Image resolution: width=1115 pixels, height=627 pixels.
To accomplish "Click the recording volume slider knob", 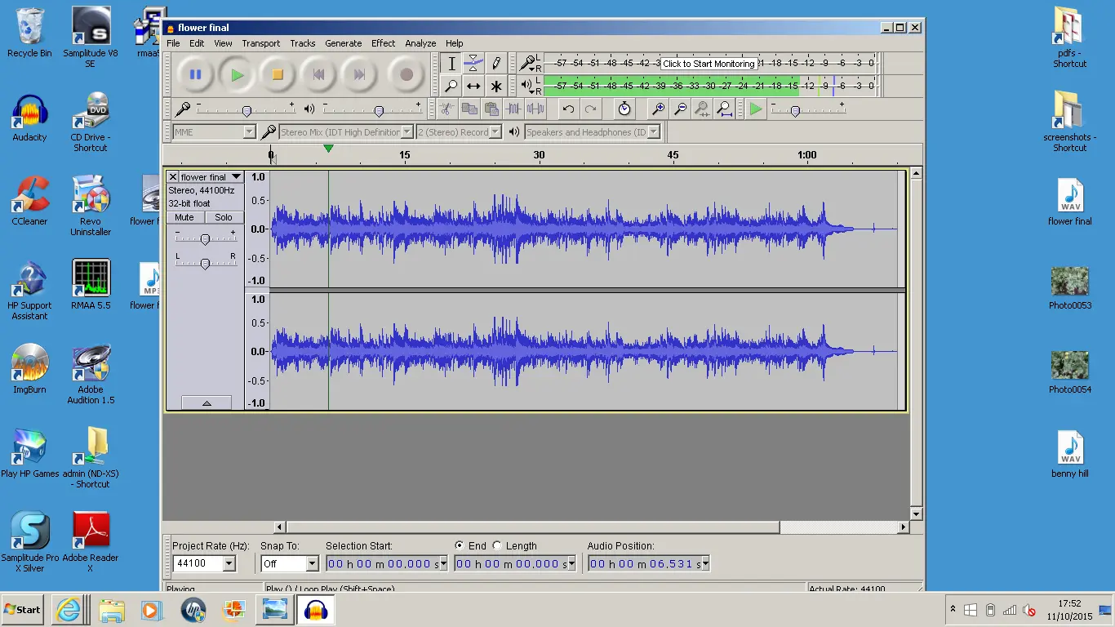I will 246,110.
